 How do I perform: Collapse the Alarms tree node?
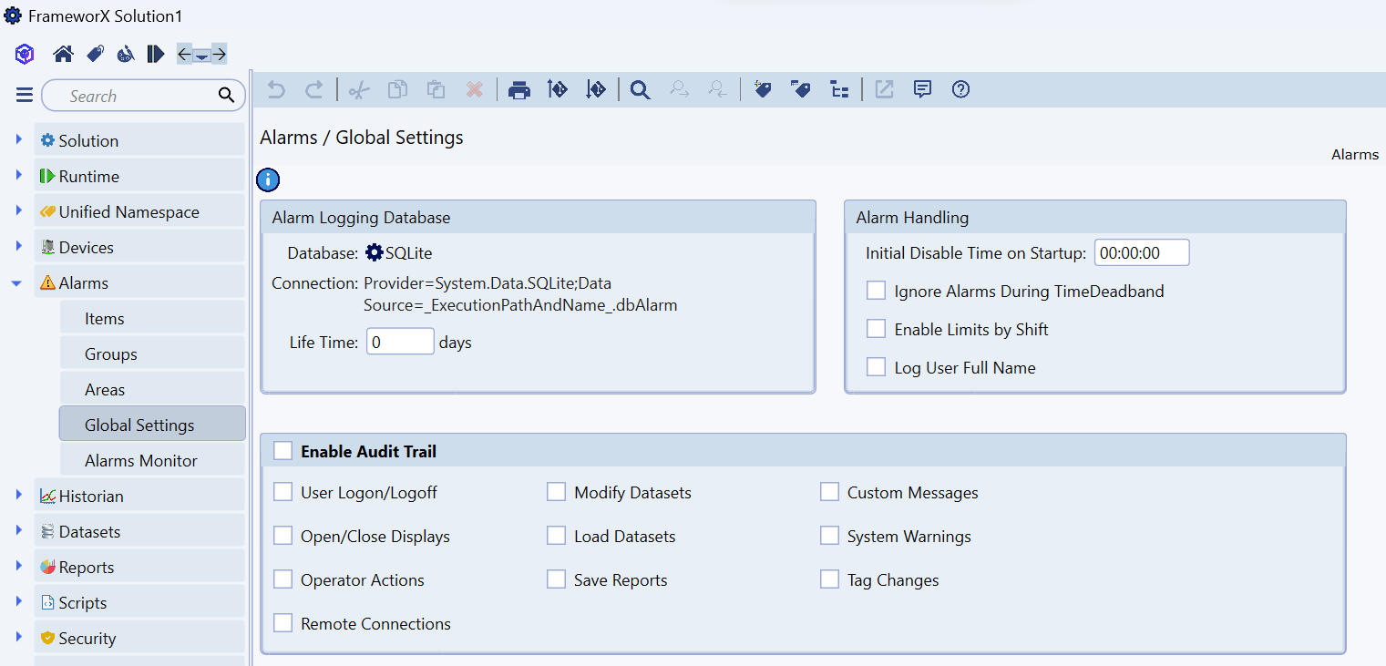point(17,283)
